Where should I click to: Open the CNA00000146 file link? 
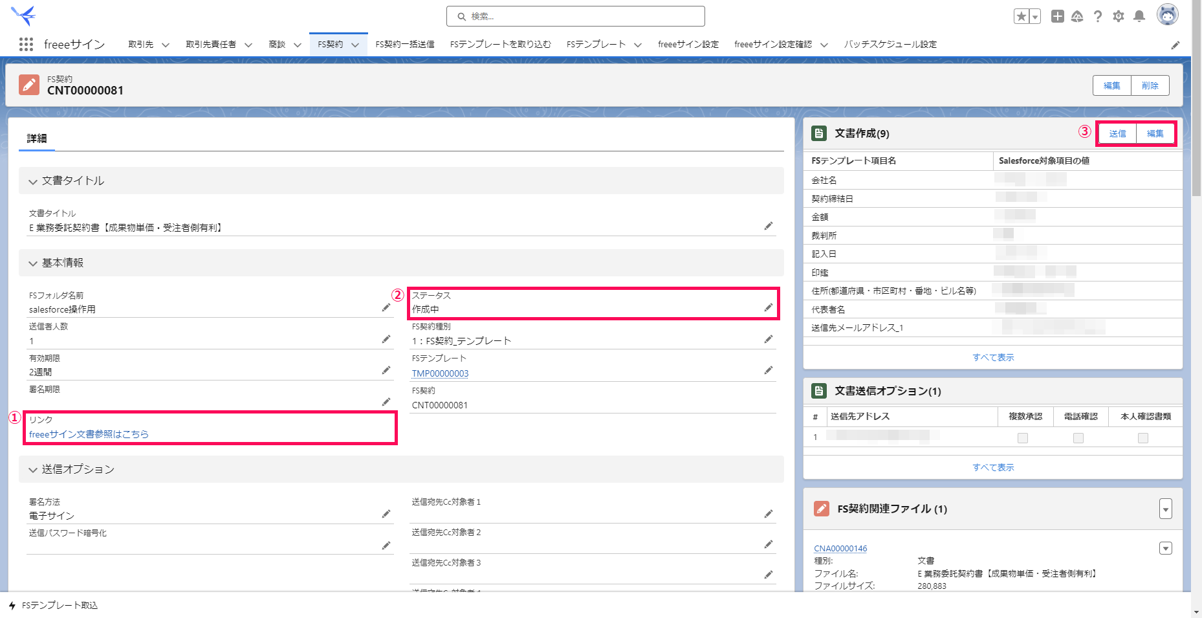click(840, 549)
